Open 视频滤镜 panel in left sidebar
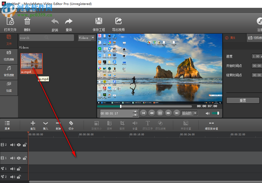262x183 pixels. pos(9,57)
